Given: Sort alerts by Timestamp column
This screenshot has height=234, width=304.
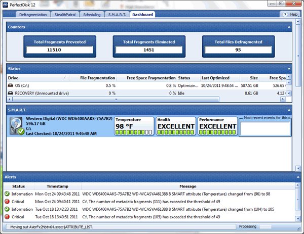Looking at the screenshot, I should [x=58, y=186].
